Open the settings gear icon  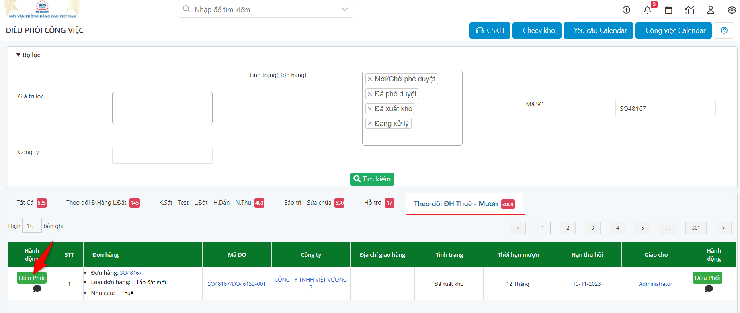tap(732, 10)
